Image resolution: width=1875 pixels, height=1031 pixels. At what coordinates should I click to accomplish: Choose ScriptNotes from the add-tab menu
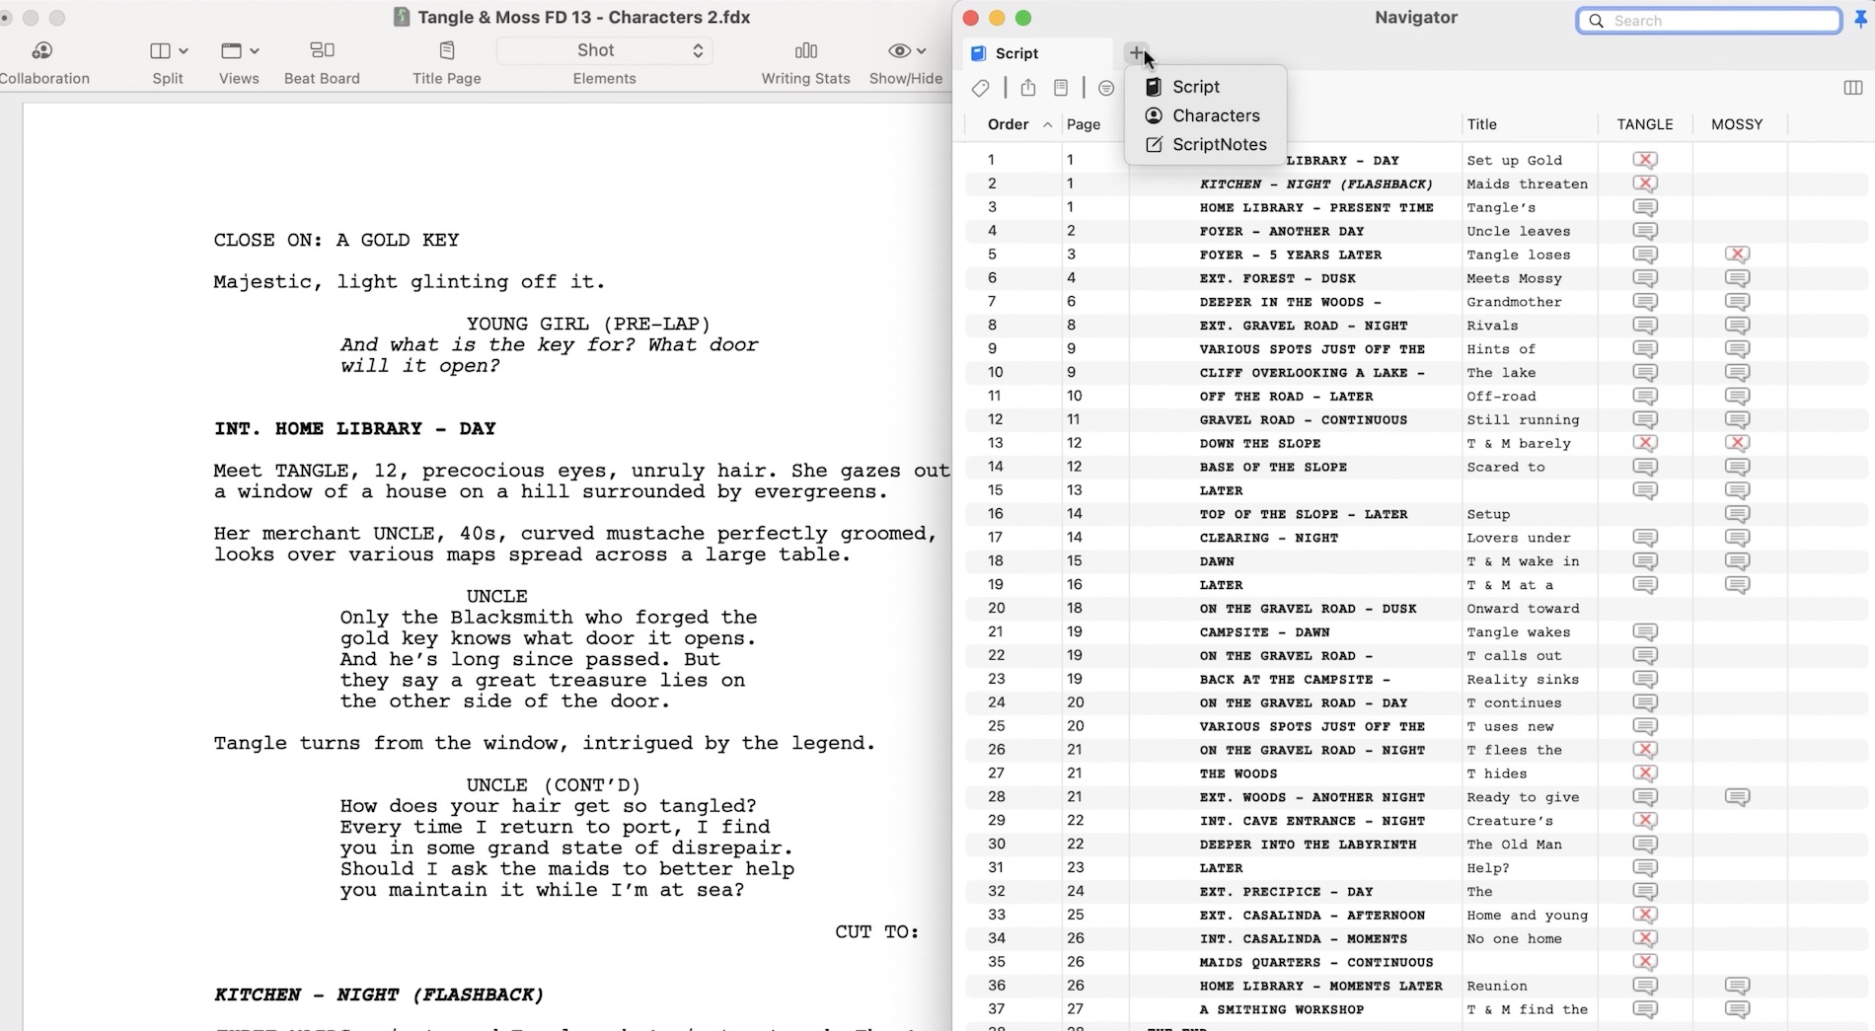[x=1218, y=144]
